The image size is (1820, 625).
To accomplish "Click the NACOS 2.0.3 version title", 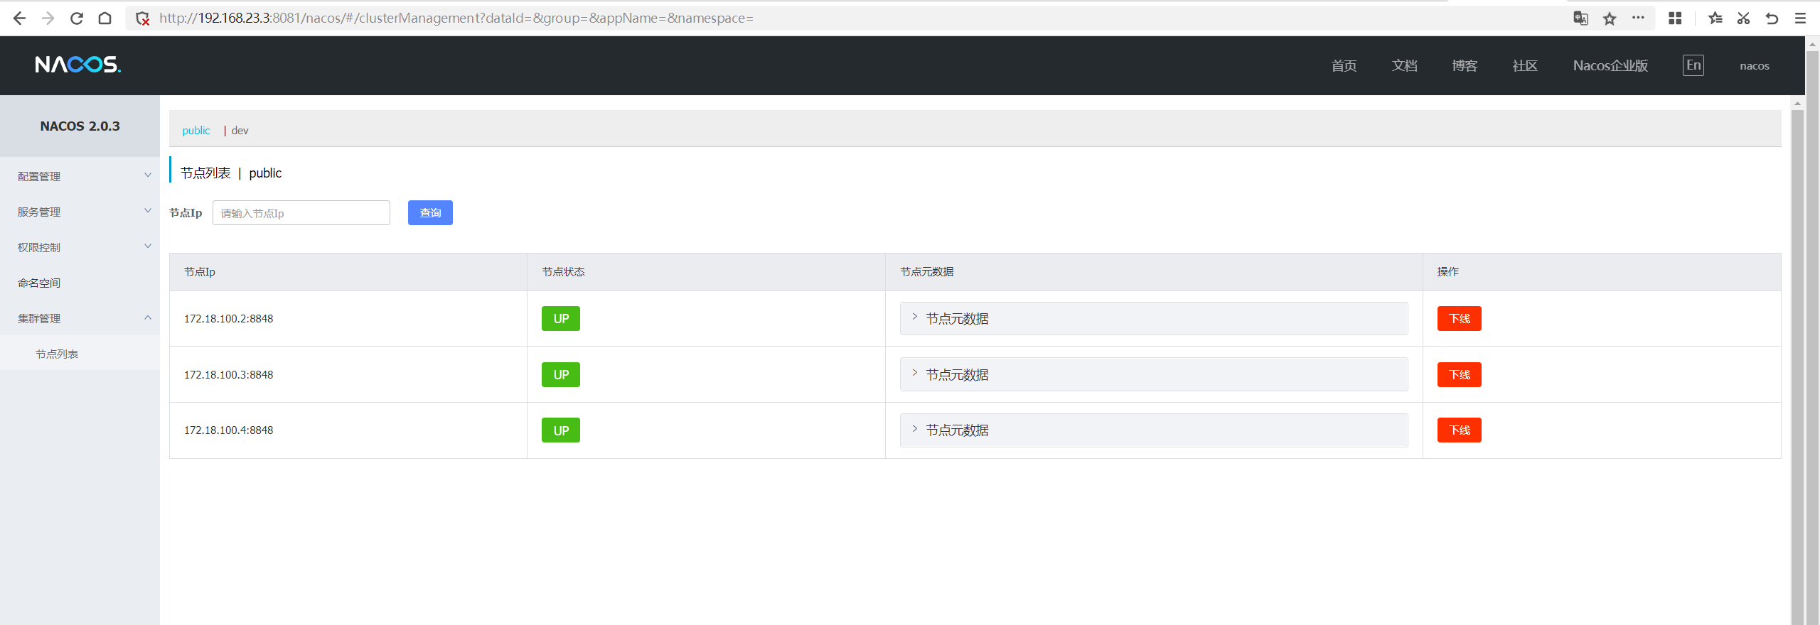I will click(80, 126).
